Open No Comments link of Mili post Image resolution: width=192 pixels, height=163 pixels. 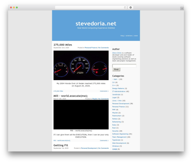coord(103,99)
